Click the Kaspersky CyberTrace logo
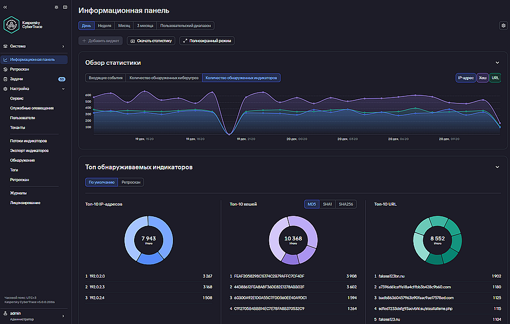Screen dimensions: 510x324 click(x=23, y=24)
